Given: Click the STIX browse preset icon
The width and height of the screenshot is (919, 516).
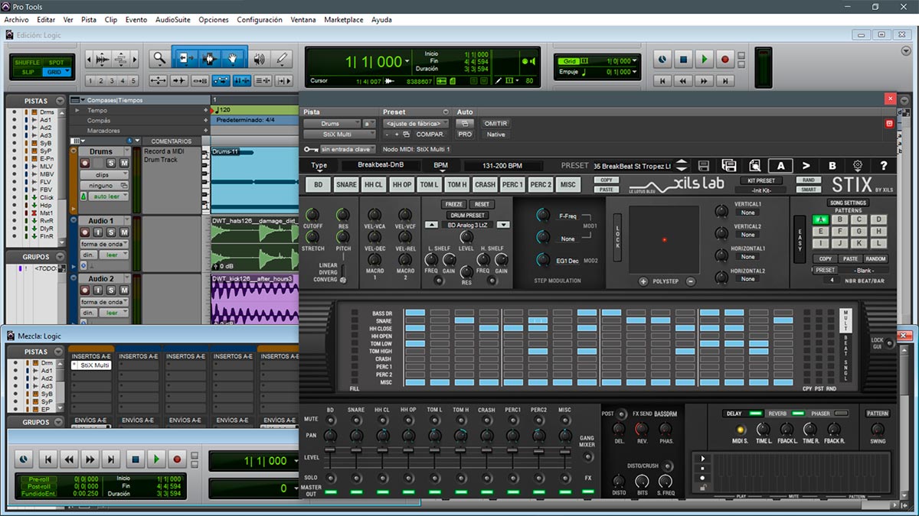Looking at the screenshot, I should coord(754,166).
